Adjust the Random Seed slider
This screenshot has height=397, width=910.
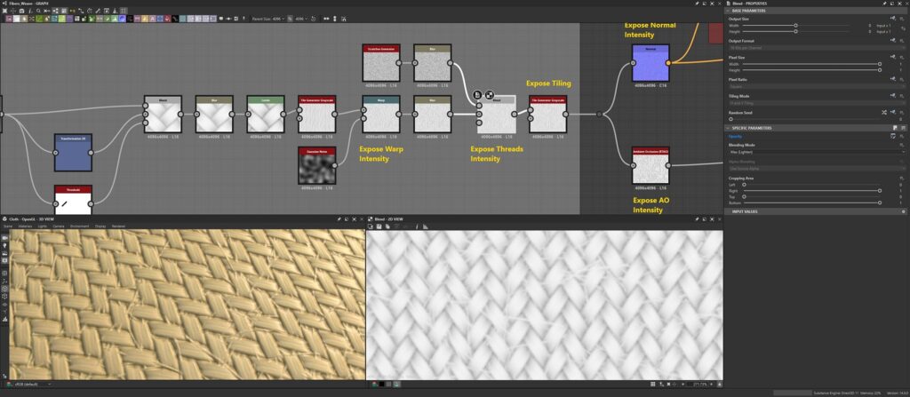coord(803,119)
